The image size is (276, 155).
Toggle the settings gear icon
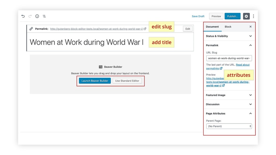[x=246, y=16]
